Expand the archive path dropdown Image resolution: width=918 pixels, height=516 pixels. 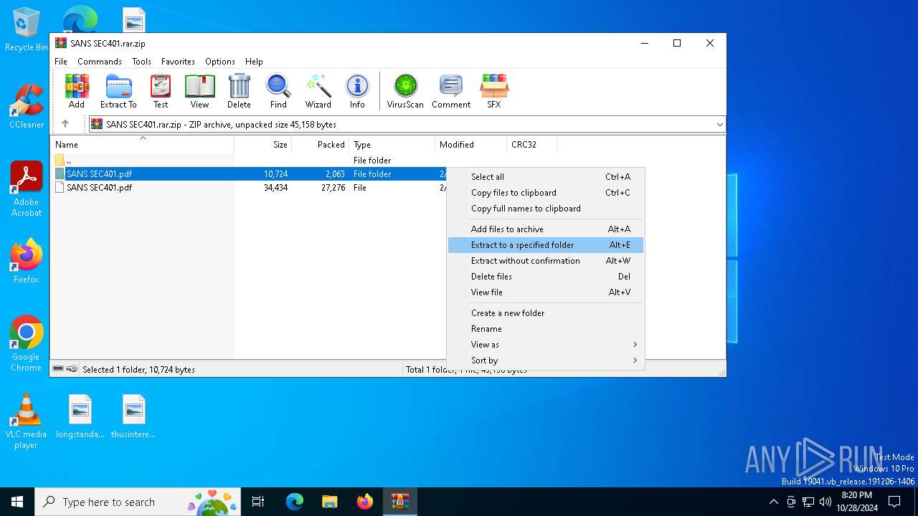click(x=719, y=125)
